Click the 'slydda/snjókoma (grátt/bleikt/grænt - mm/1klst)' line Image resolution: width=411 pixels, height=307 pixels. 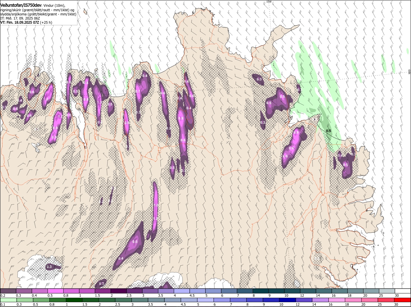pyautogui.click(x=38, y=14)
